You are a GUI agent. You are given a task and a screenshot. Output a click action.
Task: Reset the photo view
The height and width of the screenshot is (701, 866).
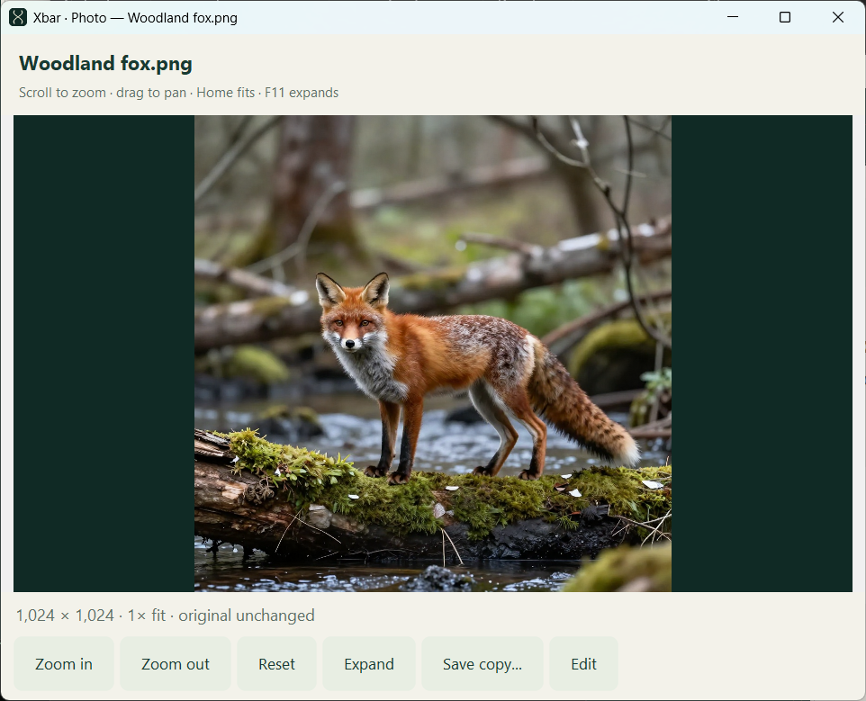[x=276, y=663]
